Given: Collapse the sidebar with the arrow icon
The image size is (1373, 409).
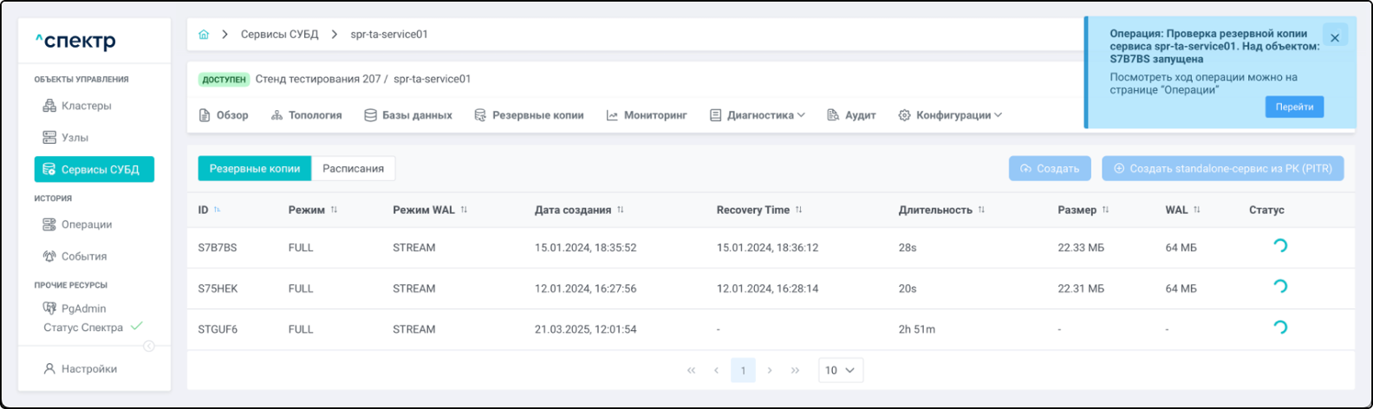Looking at the screenshot, I should [x=149, y=347].
